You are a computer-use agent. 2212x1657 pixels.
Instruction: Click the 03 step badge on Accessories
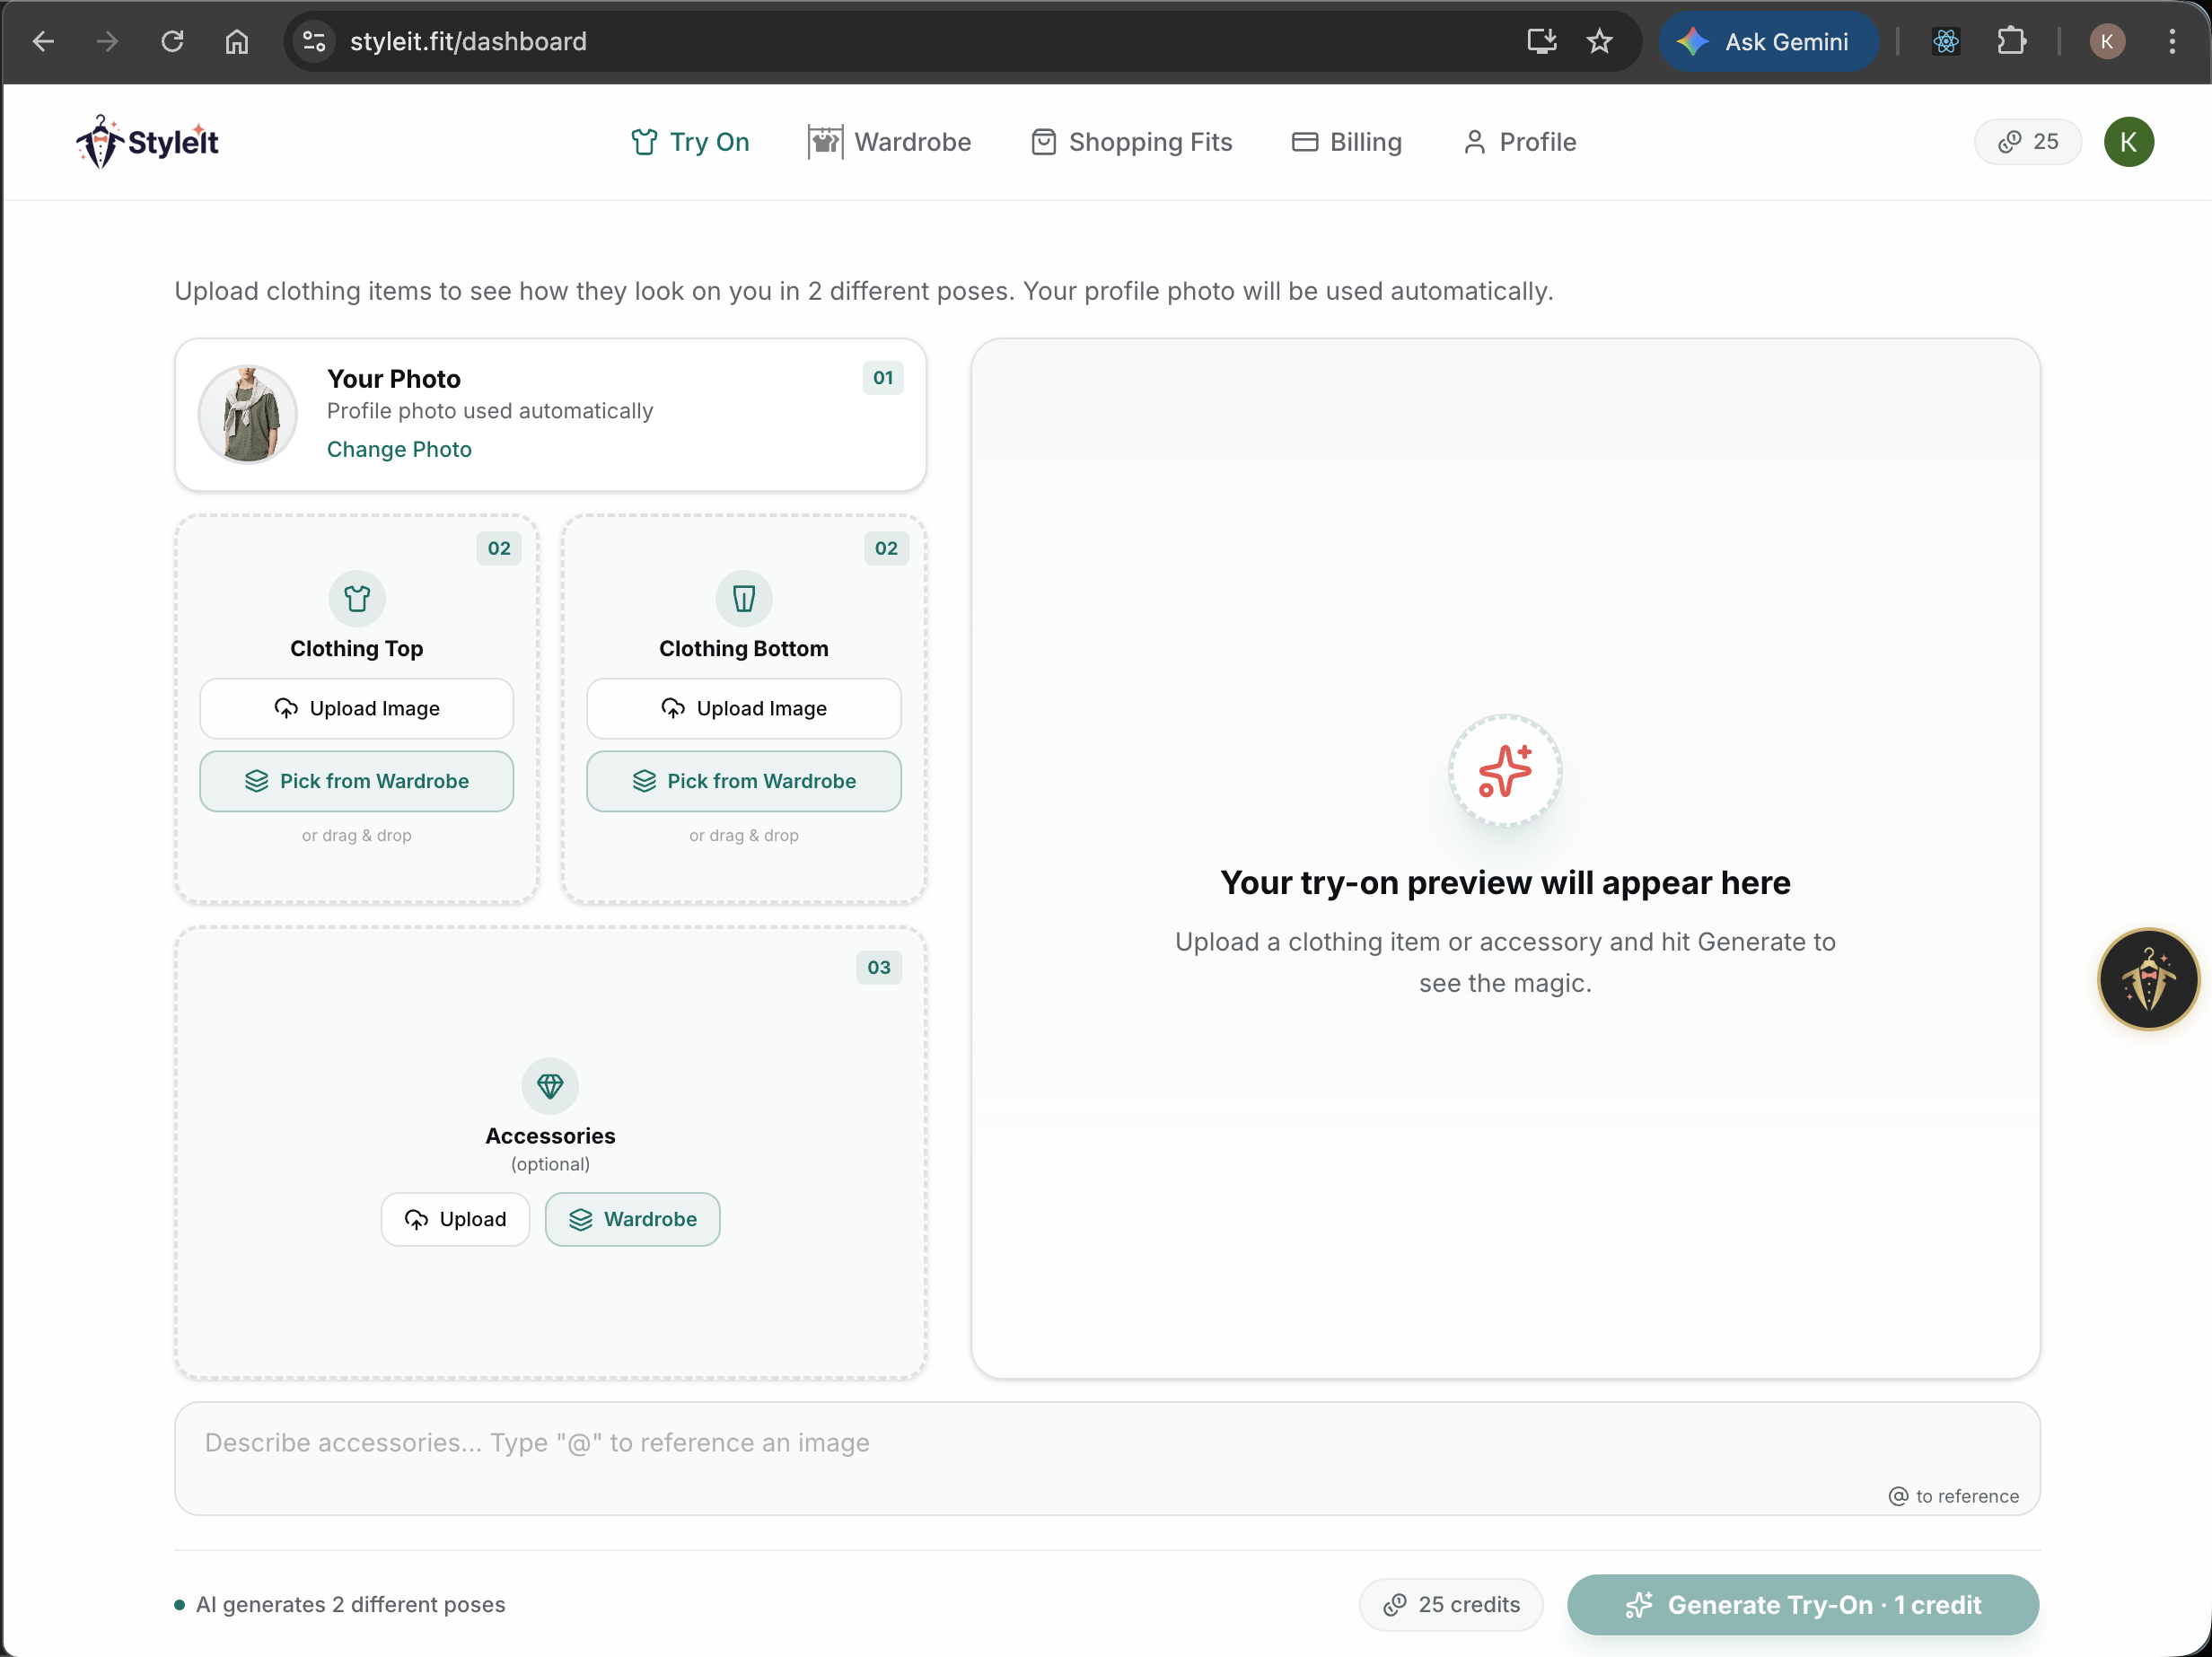[879, 967]
